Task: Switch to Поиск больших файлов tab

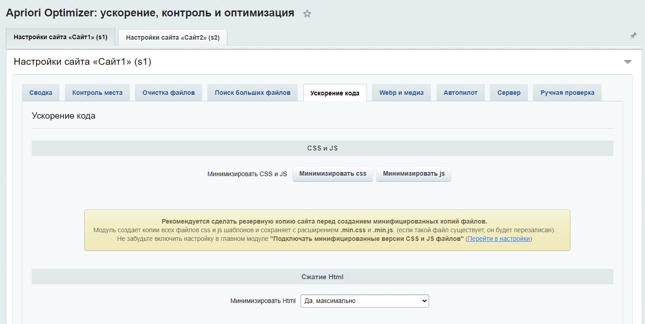Action: coord(253,93)
